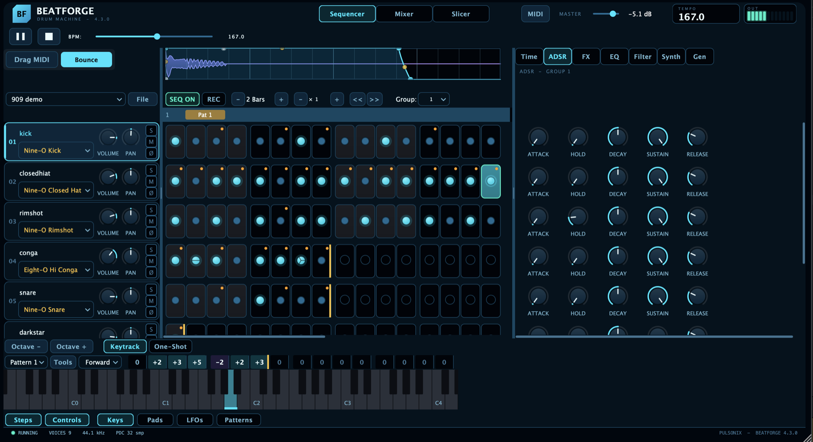Open the Synth tab
Viewport: 813px width, 442px height.
point(671,56)
